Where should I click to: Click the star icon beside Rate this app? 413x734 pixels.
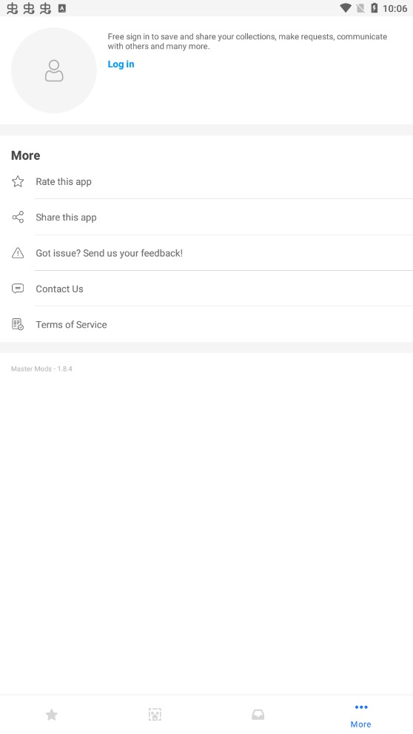tap(18, 181)
